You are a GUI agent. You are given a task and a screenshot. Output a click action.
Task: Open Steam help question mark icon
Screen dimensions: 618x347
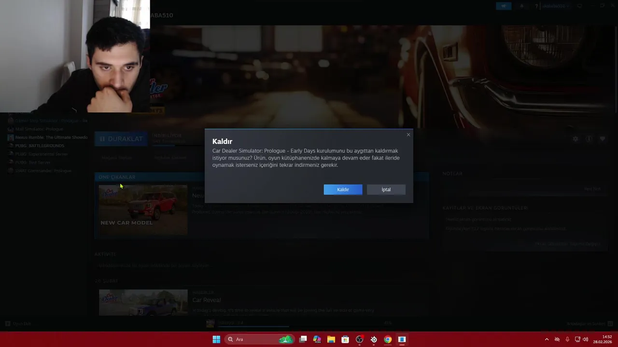(536, 6)
